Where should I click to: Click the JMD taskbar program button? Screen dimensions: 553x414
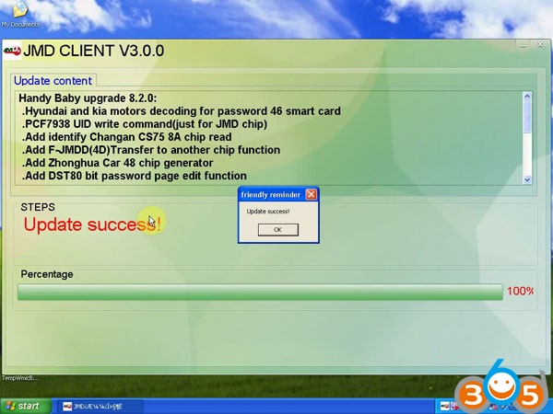tap(100, 407)
